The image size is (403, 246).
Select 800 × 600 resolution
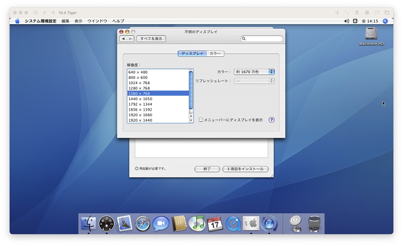click(158, 77)
